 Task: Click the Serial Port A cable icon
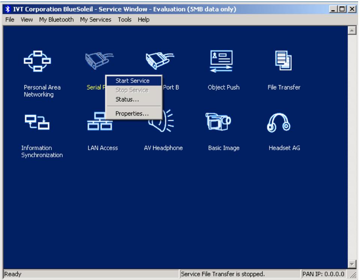click(x=99, y=60)
